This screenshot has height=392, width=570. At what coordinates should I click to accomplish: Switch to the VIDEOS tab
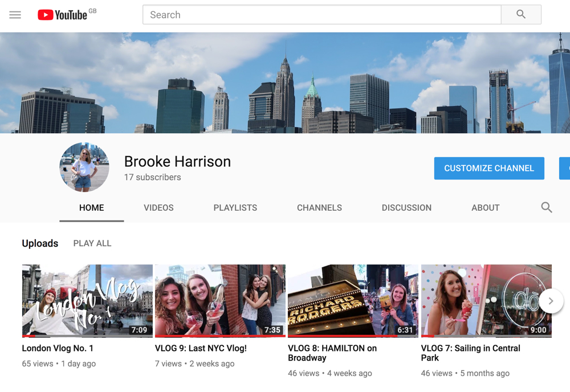pos(158,208)
